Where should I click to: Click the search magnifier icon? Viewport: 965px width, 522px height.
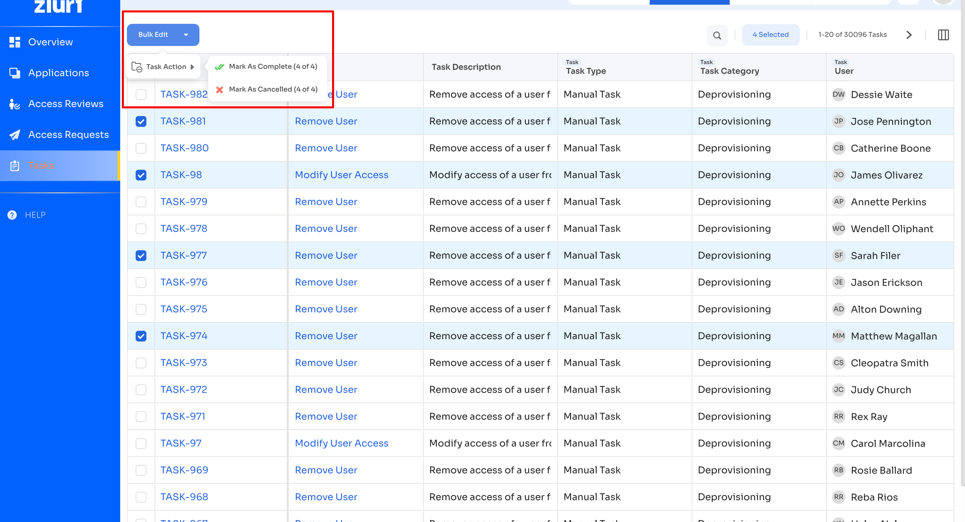click(717, 35)
